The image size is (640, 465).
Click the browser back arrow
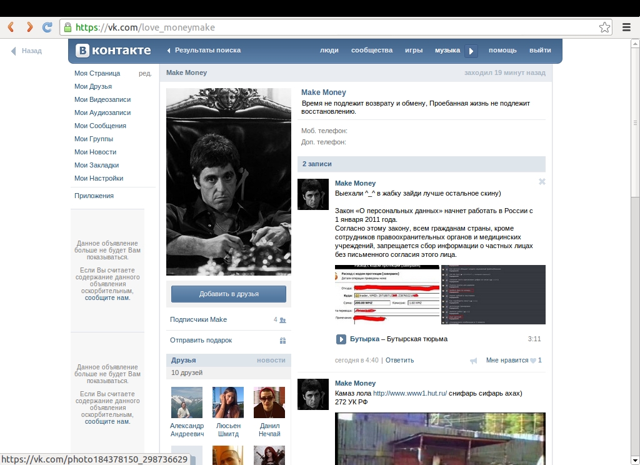11,27
